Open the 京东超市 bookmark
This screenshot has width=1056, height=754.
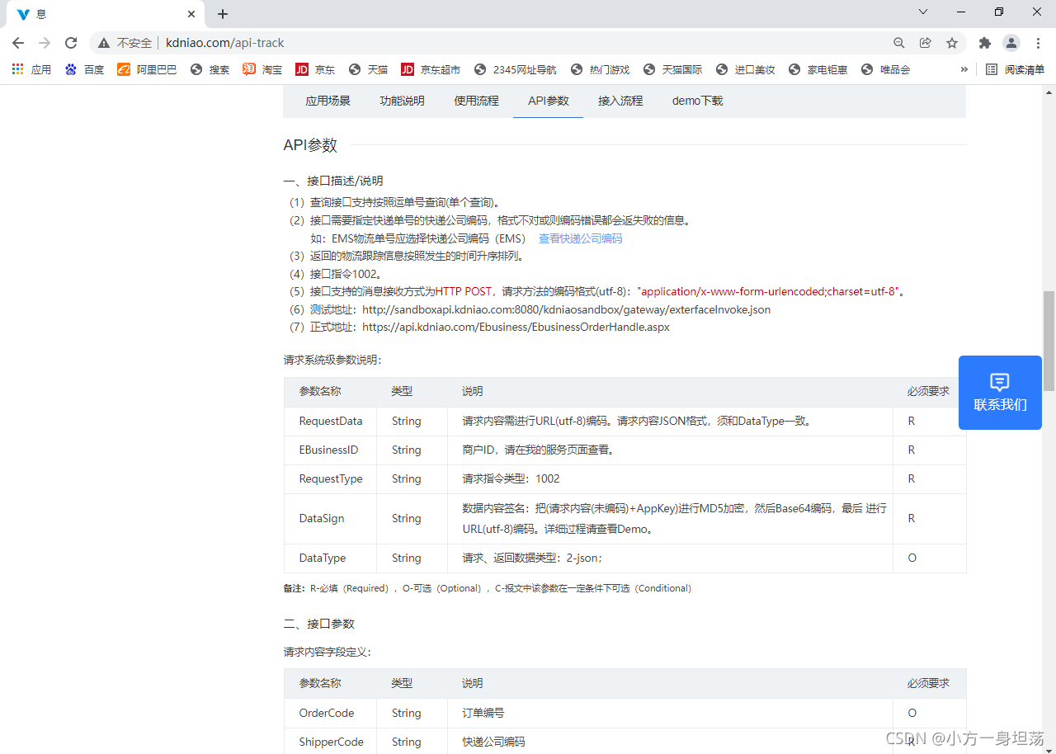[x=431, y=70]
